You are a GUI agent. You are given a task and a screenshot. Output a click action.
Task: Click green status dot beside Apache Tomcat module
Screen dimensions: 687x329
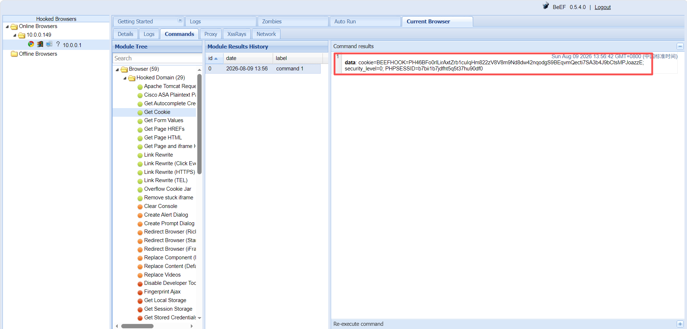140,87
